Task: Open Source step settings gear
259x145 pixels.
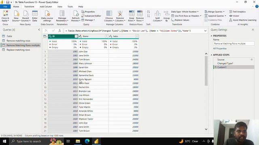Action: coord(252,59)
